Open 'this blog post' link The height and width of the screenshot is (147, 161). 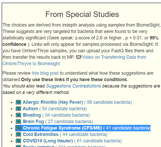point(45,73)
